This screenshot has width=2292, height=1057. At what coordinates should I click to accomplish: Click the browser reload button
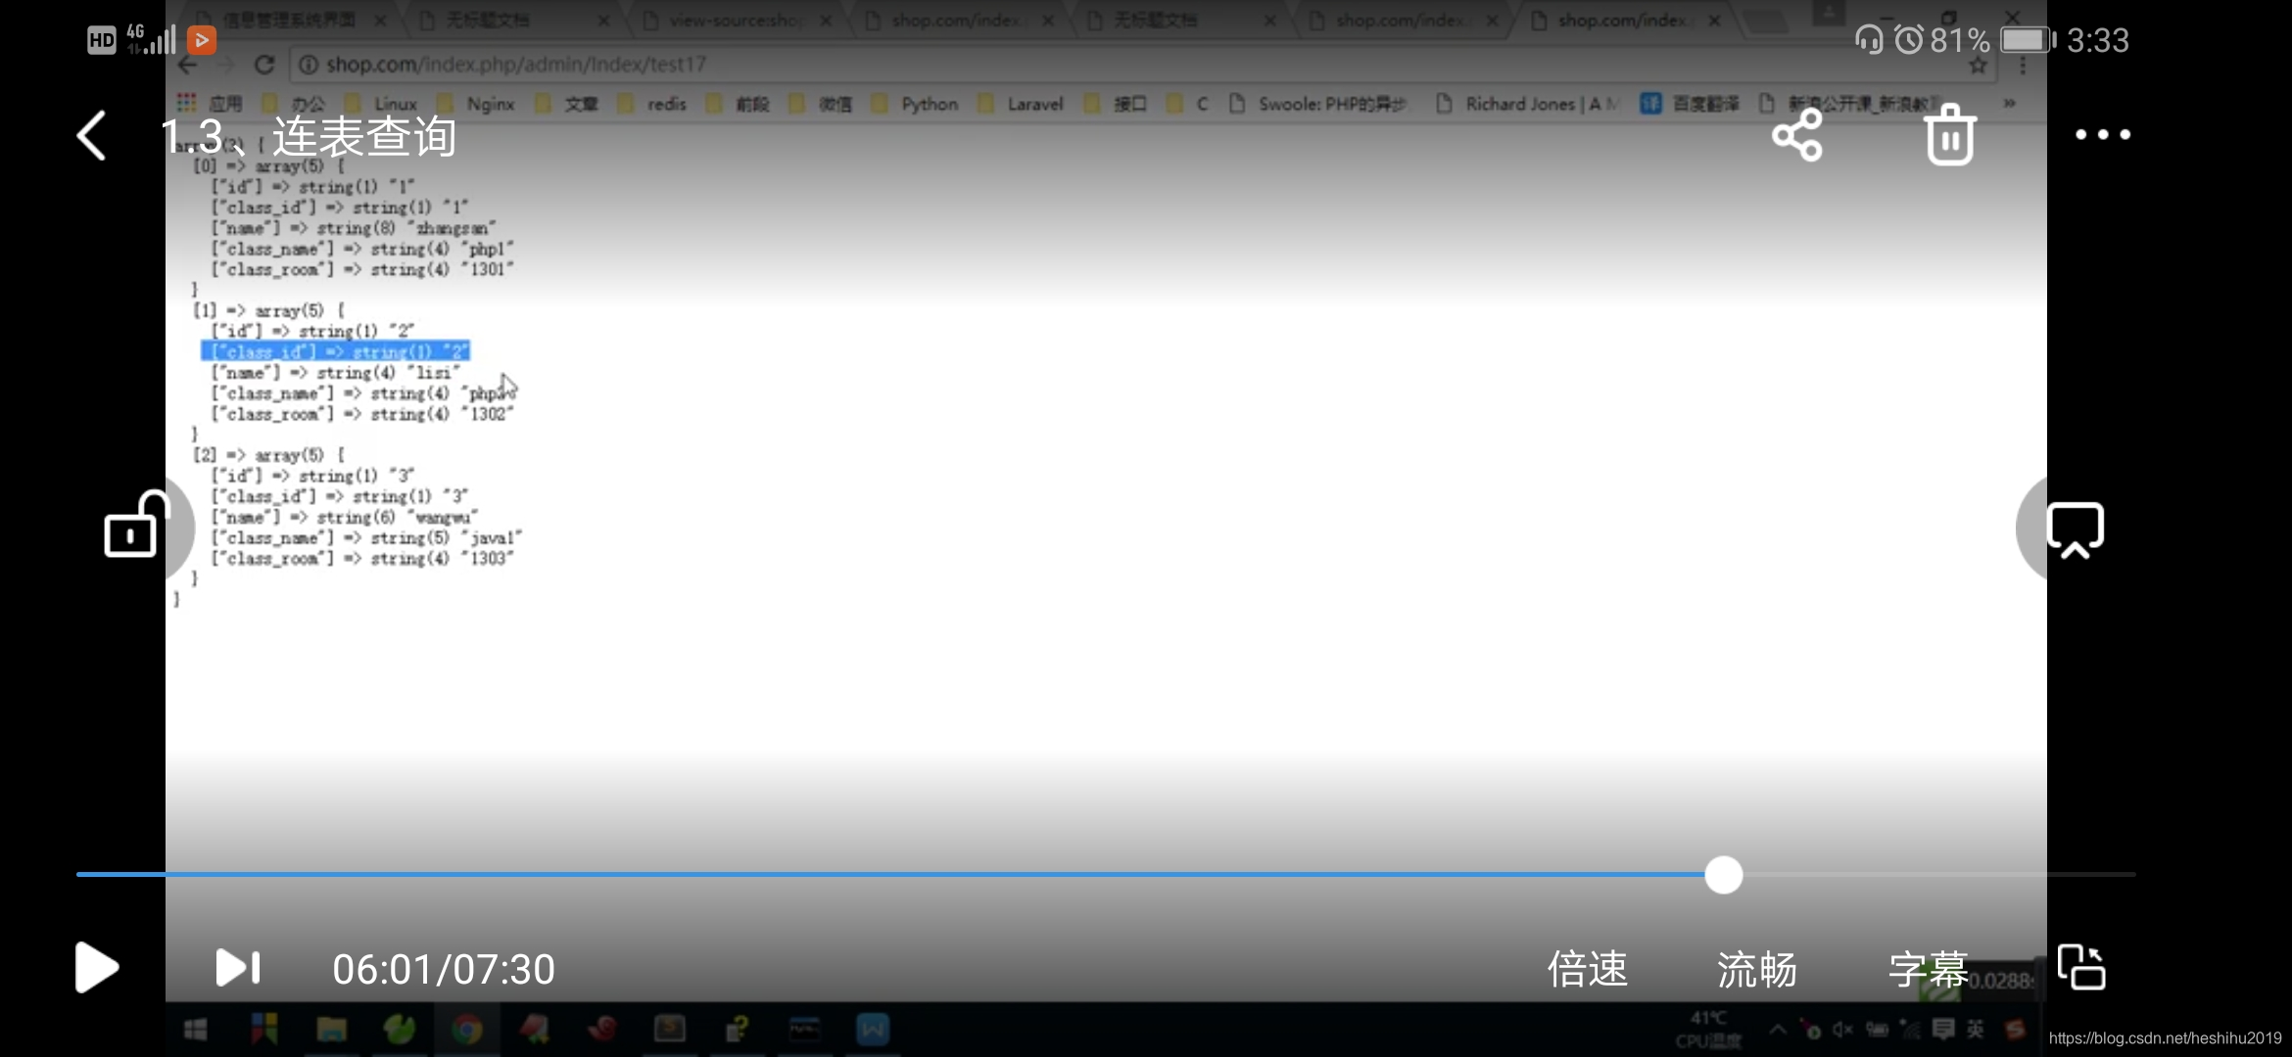click(x=264, y=65)
